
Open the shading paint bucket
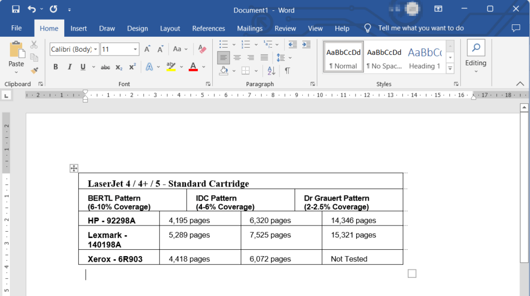[x=224, y=71]
